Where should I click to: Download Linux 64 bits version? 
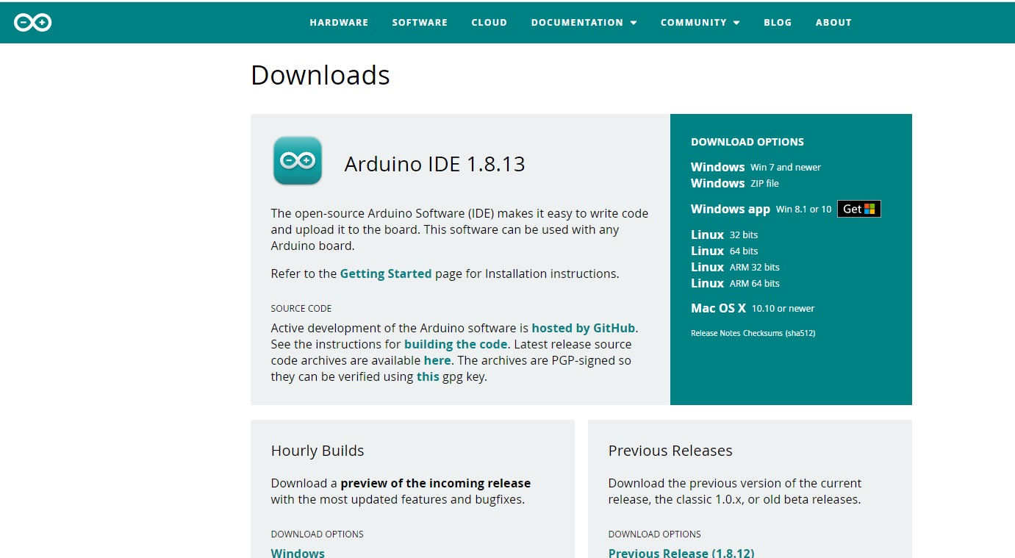[724, 251]
